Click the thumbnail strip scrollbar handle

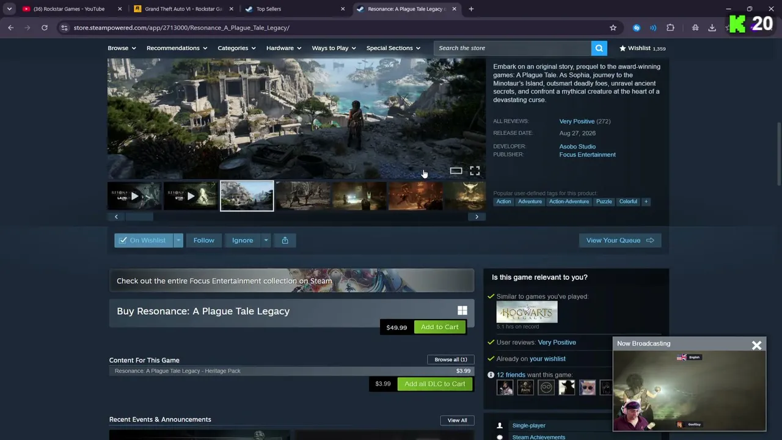[140, 216]
